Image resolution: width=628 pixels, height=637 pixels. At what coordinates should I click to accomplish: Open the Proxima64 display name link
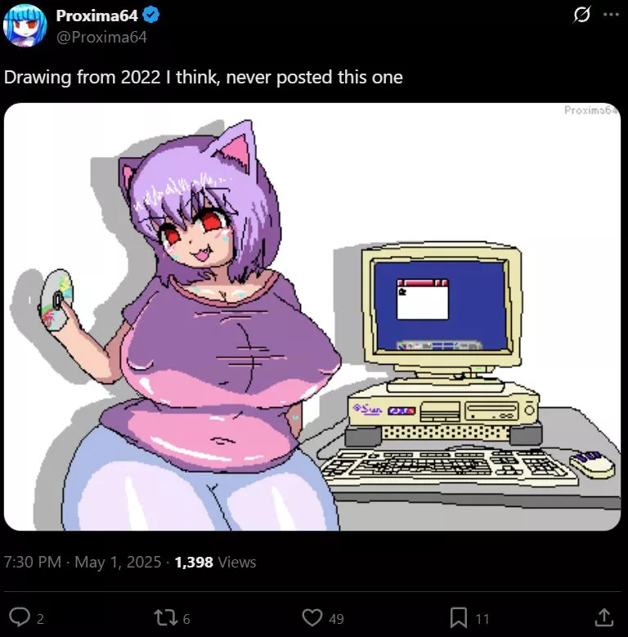[x=97, y=16]
